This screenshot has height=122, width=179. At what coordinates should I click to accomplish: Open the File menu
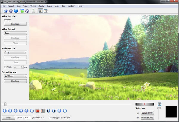[3, 6]
